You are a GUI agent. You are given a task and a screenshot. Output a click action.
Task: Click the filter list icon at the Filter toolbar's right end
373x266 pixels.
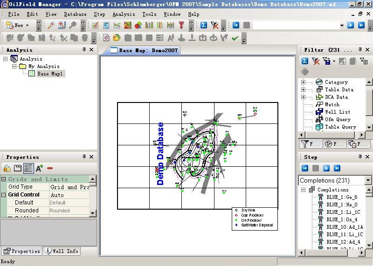364,61
